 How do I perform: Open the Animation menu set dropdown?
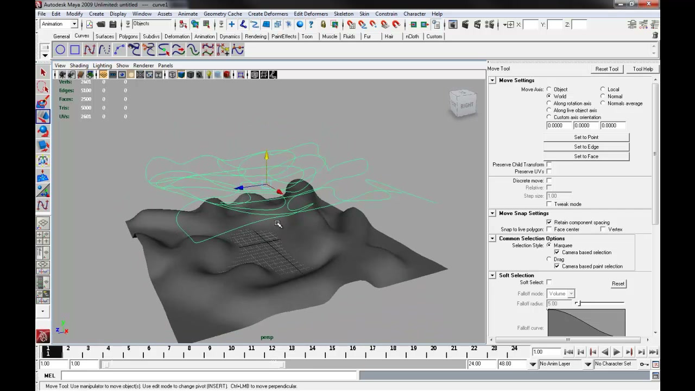click(x=74, y=24)
